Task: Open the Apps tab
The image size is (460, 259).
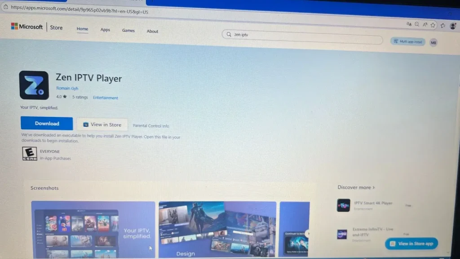Action: [105, 30]
